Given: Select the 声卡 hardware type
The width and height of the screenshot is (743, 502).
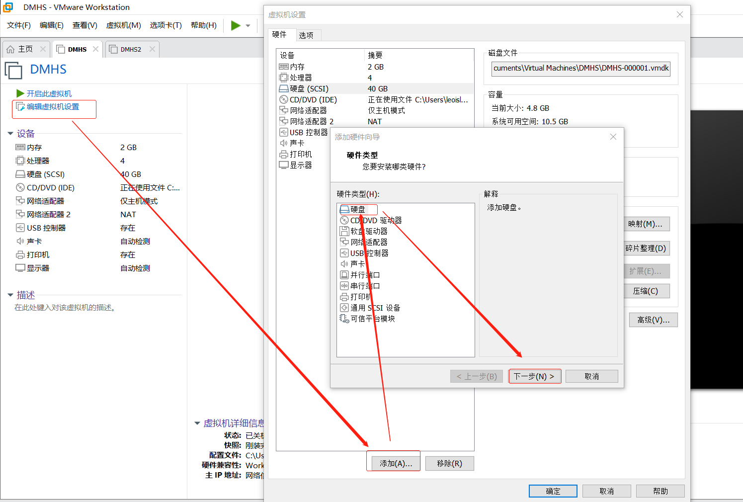Looking at the screenshot, I should (x=357, y=264).
